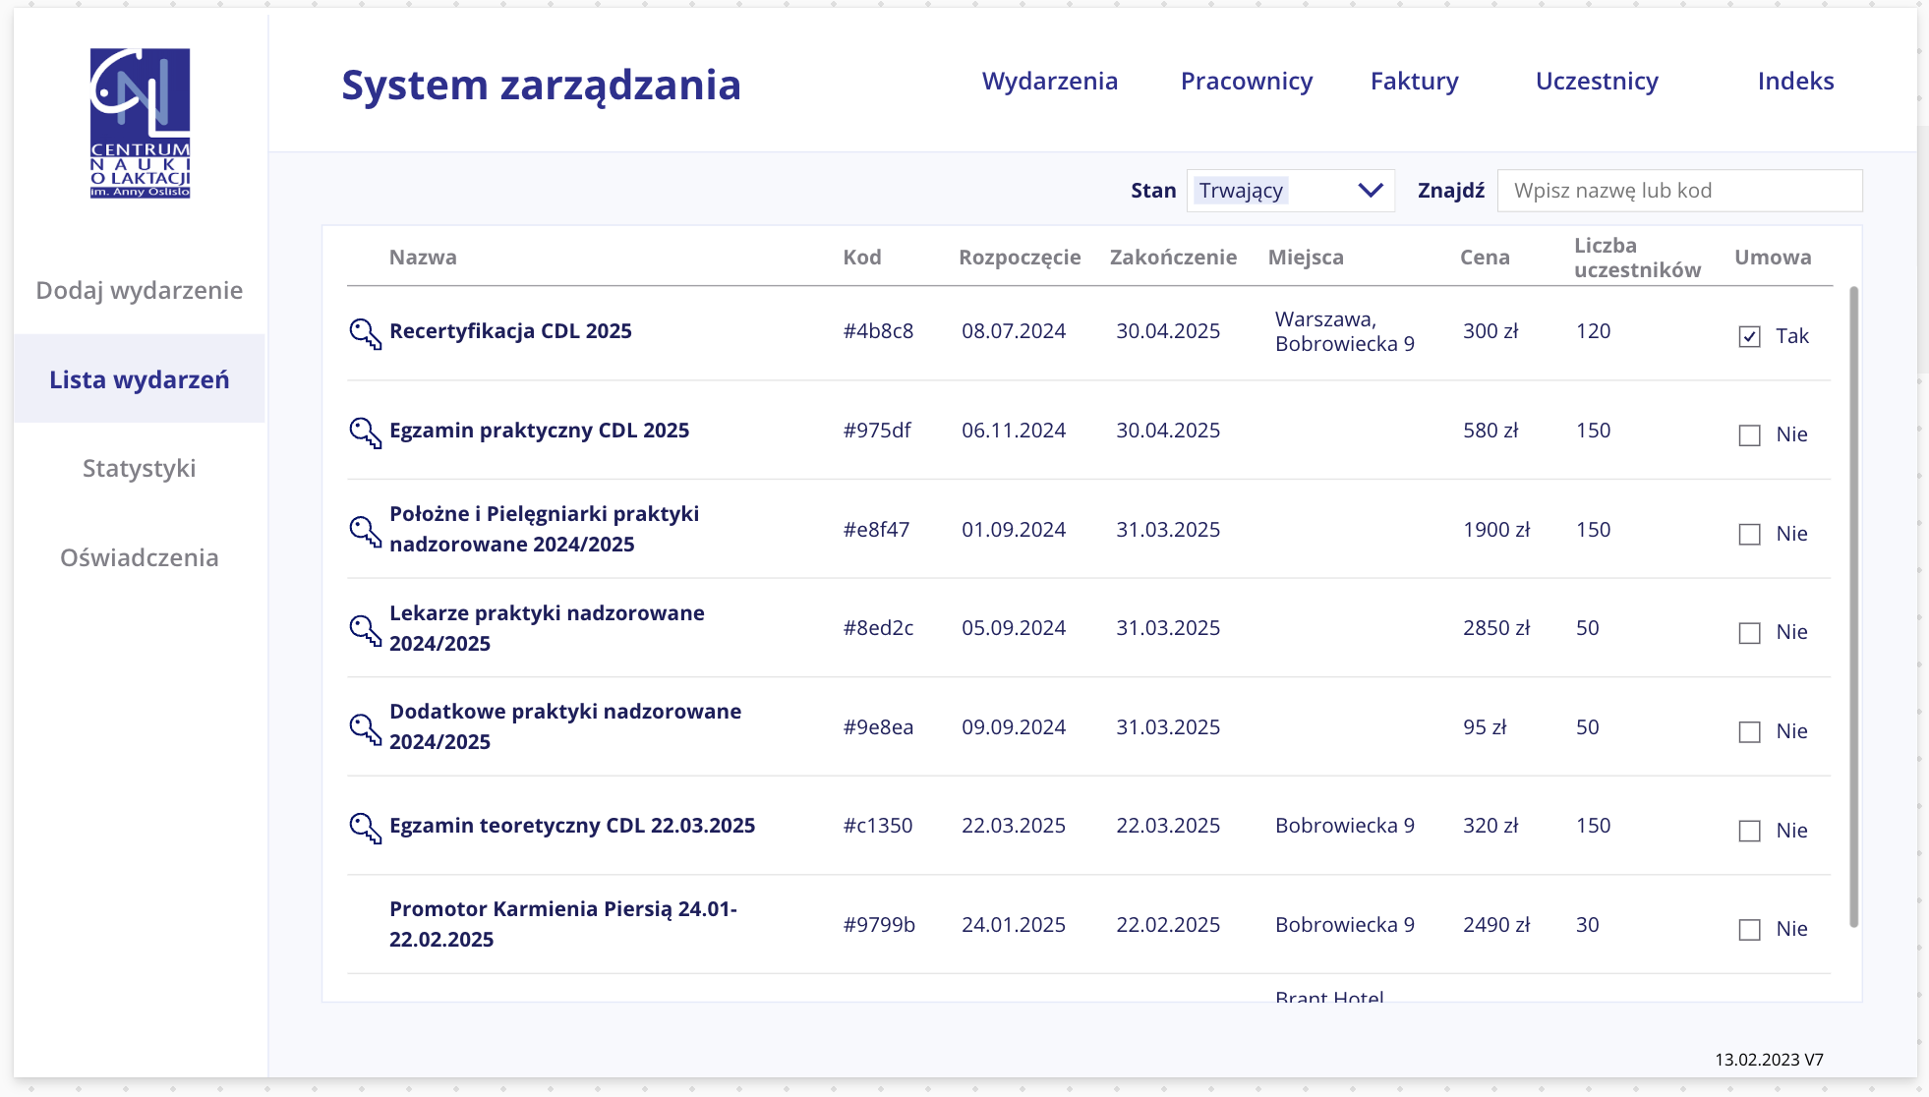
Task: Click start date 08.07.2024
Action: (x=1014, y=331)
